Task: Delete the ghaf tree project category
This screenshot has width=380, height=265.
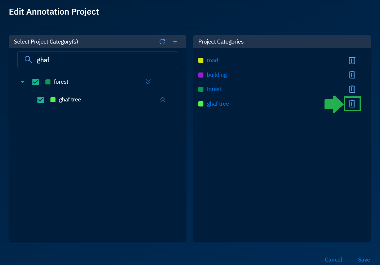Action: tap(352, 104)
